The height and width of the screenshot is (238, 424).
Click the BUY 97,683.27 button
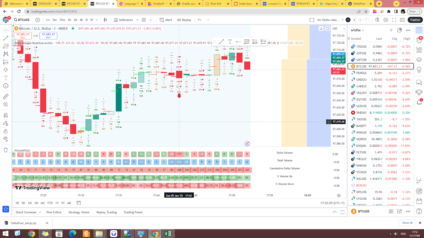point(48,35)
